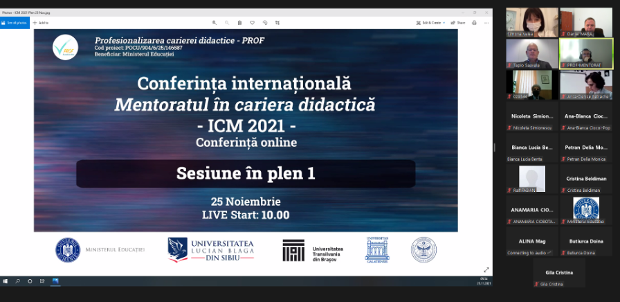The width and height of the screenshot is (620, 302).
Task: Rotate the photo using rotate icon
Action: pos(265,23)
